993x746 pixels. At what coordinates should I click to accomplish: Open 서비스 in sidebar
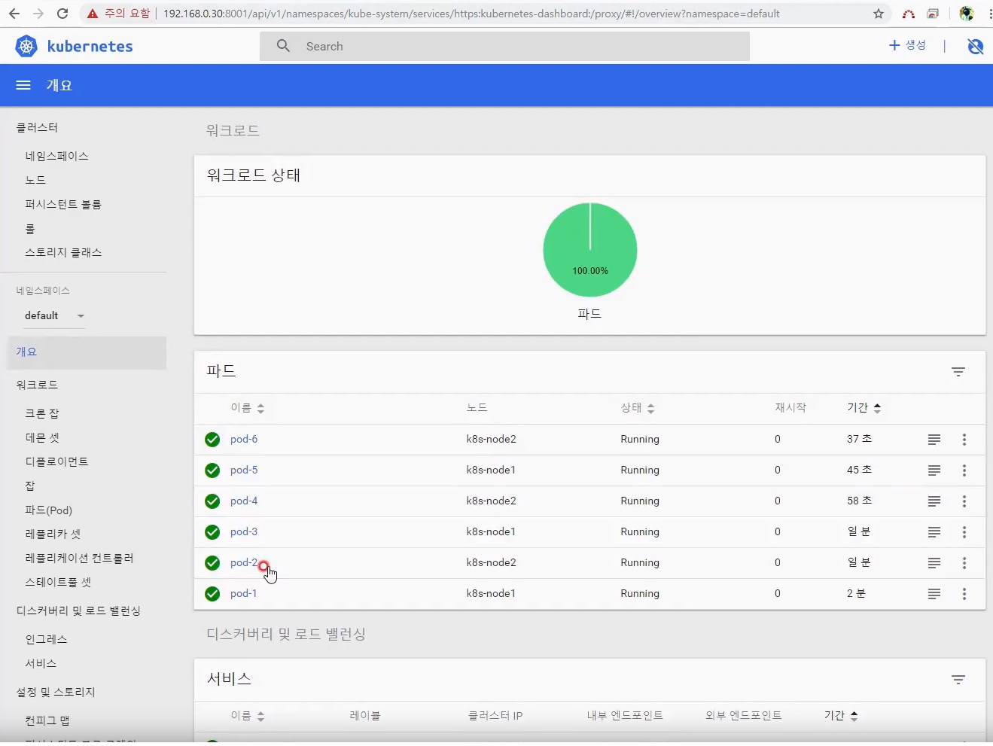(41, 663)
